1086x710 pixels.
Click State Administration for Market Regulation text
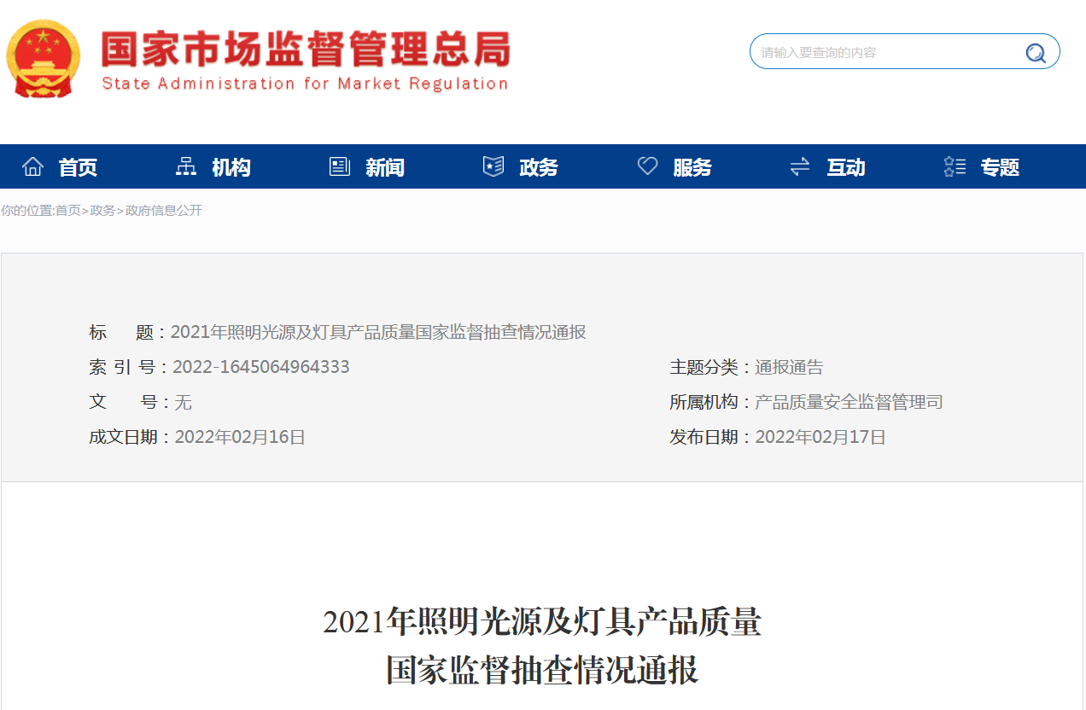305,84
